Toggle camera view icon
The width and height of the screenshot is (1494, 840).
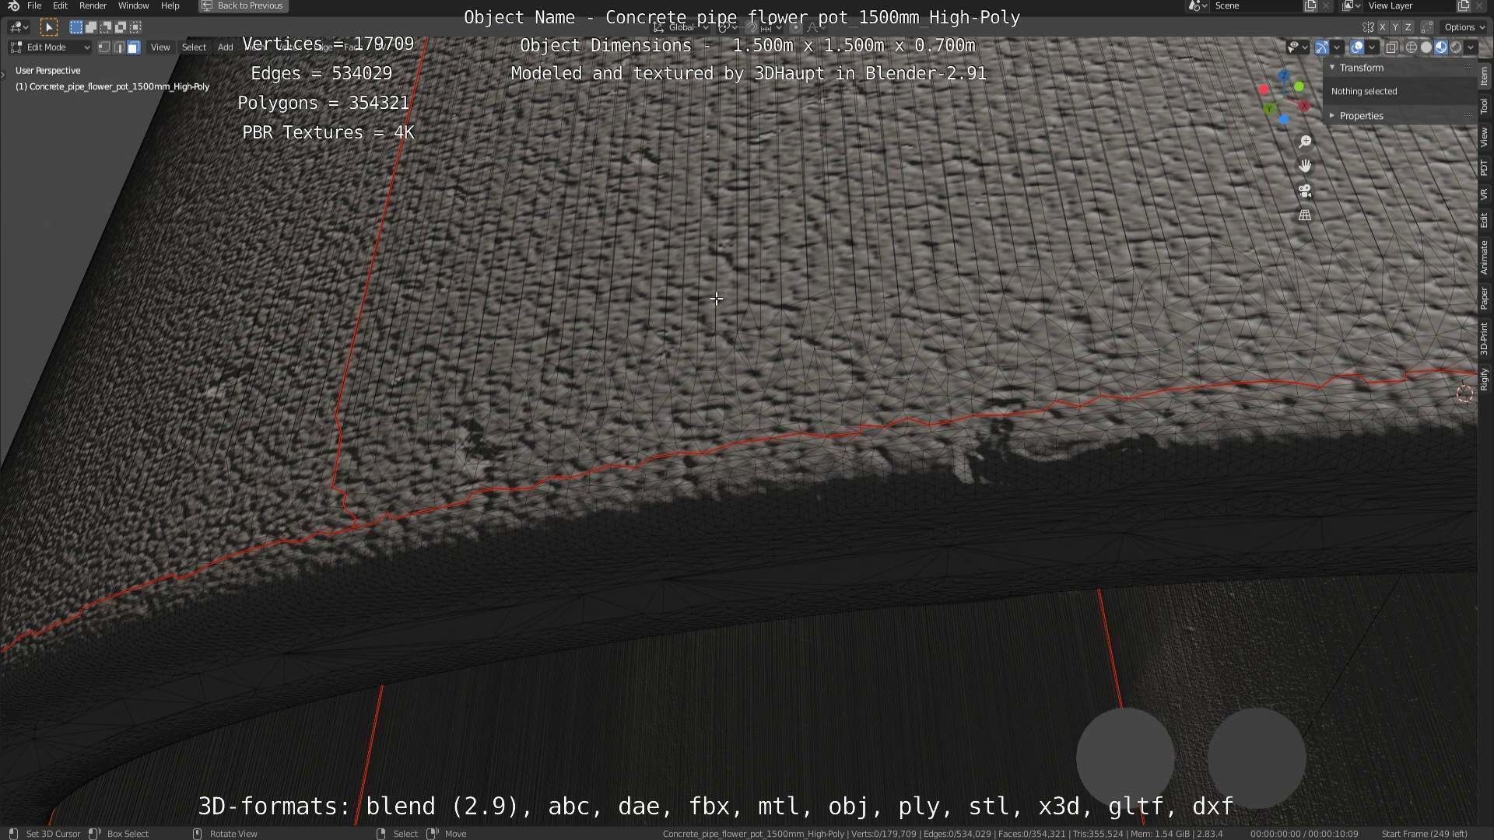pos(1305,191)
